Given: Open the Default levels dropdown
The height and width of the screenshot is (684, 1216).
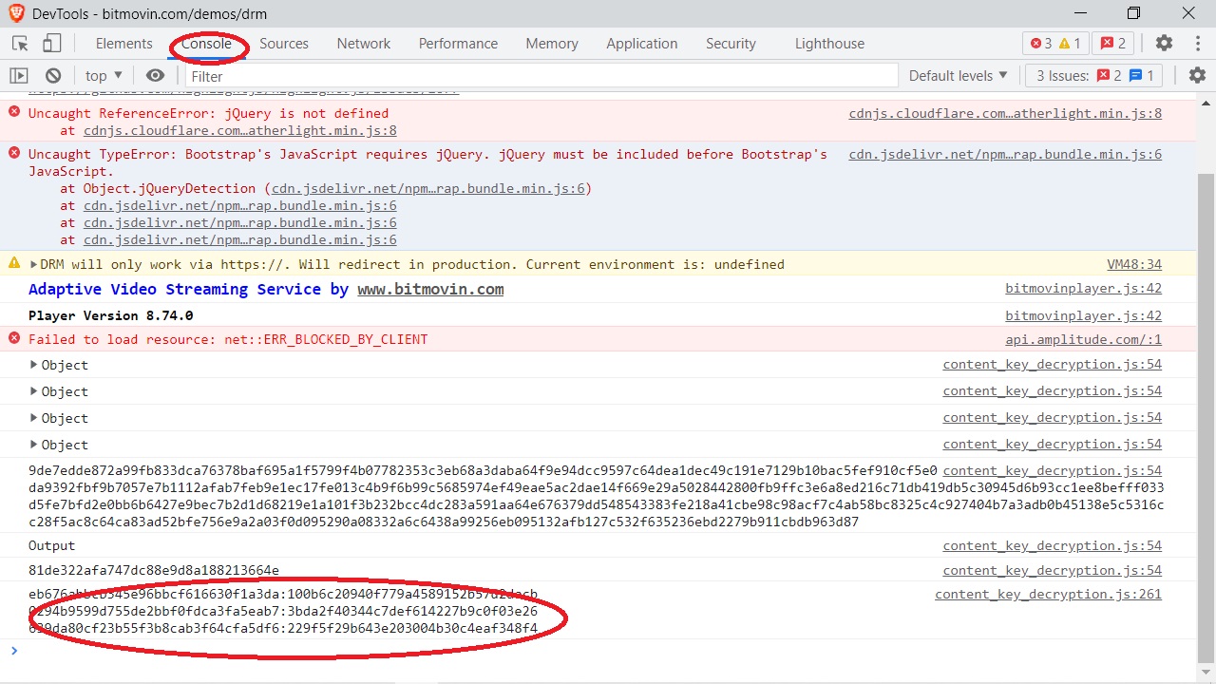Looking at the screenshot, I should pyautogui.click(x=958, y=76).
